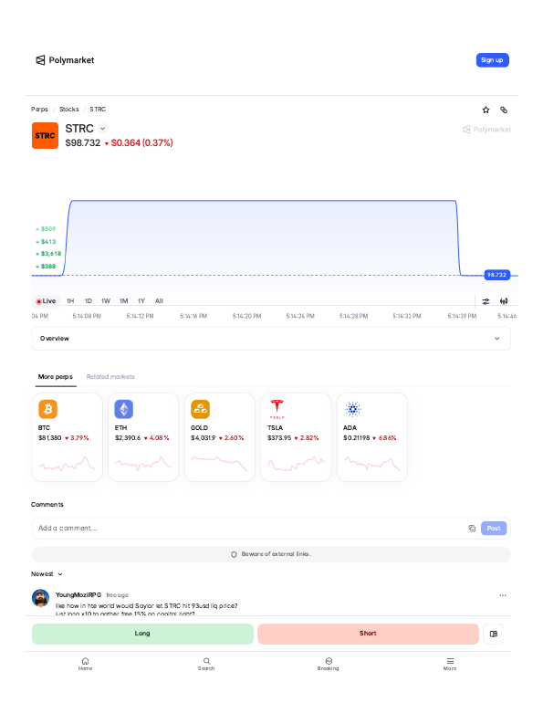Go to Home in bottom nav

[x=85, y=664]
